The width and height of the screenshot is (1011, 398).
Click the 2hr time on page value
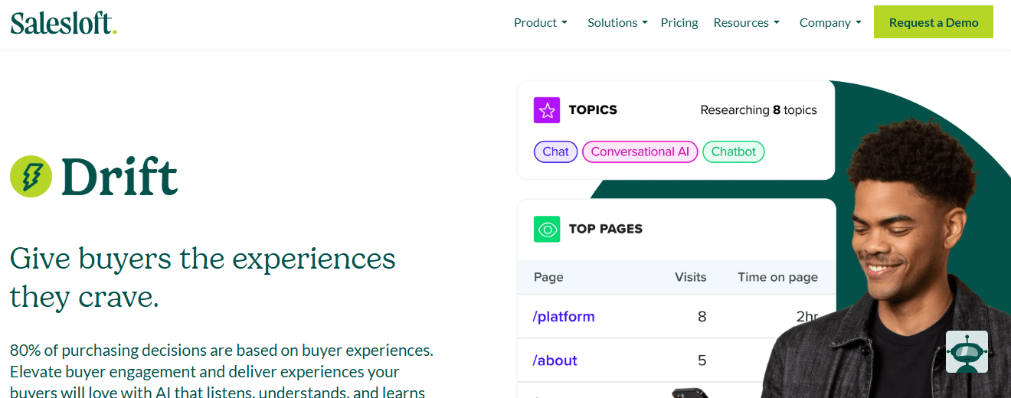(x=807, y=317)
